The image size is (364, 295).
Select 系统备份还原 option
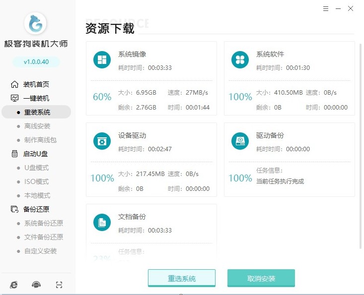click(44, 223)
